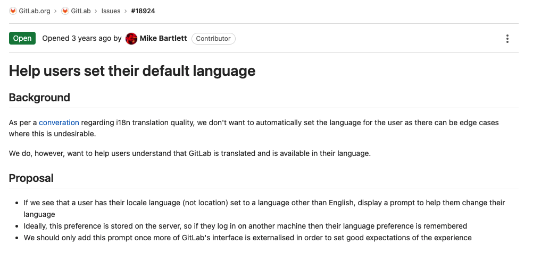
Task: Follow the "converation" hyperlink
Action: click(x=59, y=123)
